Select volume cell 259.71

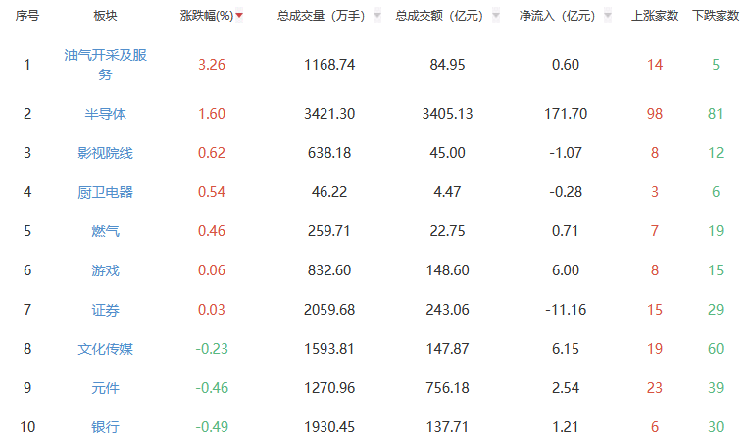click(329, 231)
